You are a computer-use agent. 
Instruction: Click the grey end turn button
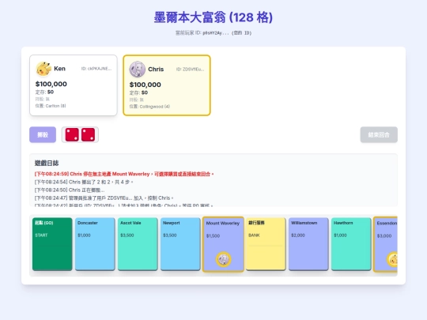click(379, 134)
